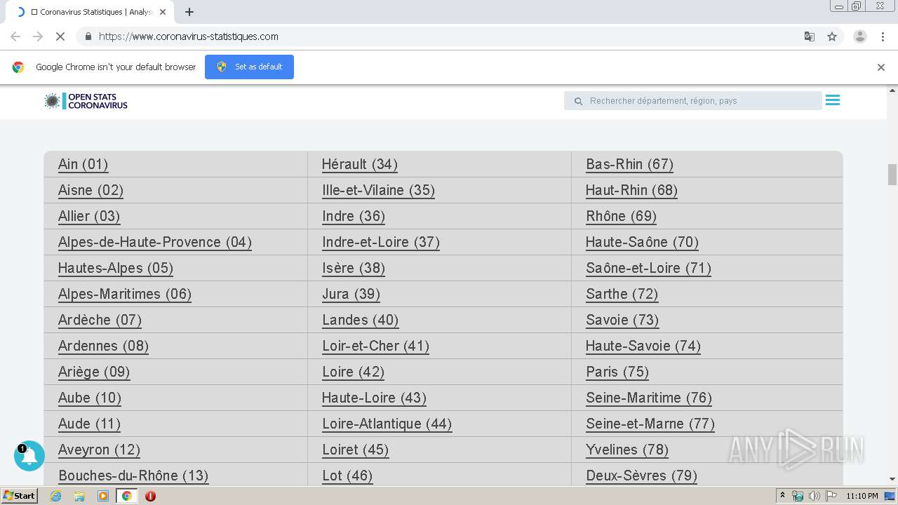
Task: Dismiss the default browser notification bar
Action: 881,67
